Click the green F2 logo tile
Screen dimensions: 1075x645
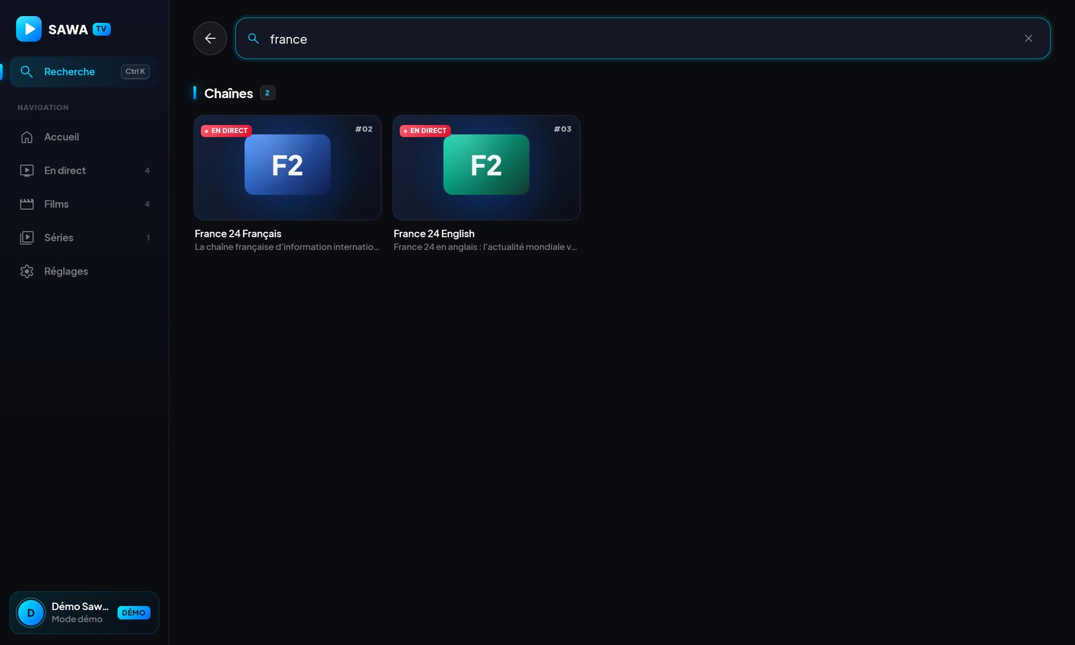[x=486, y=165]
